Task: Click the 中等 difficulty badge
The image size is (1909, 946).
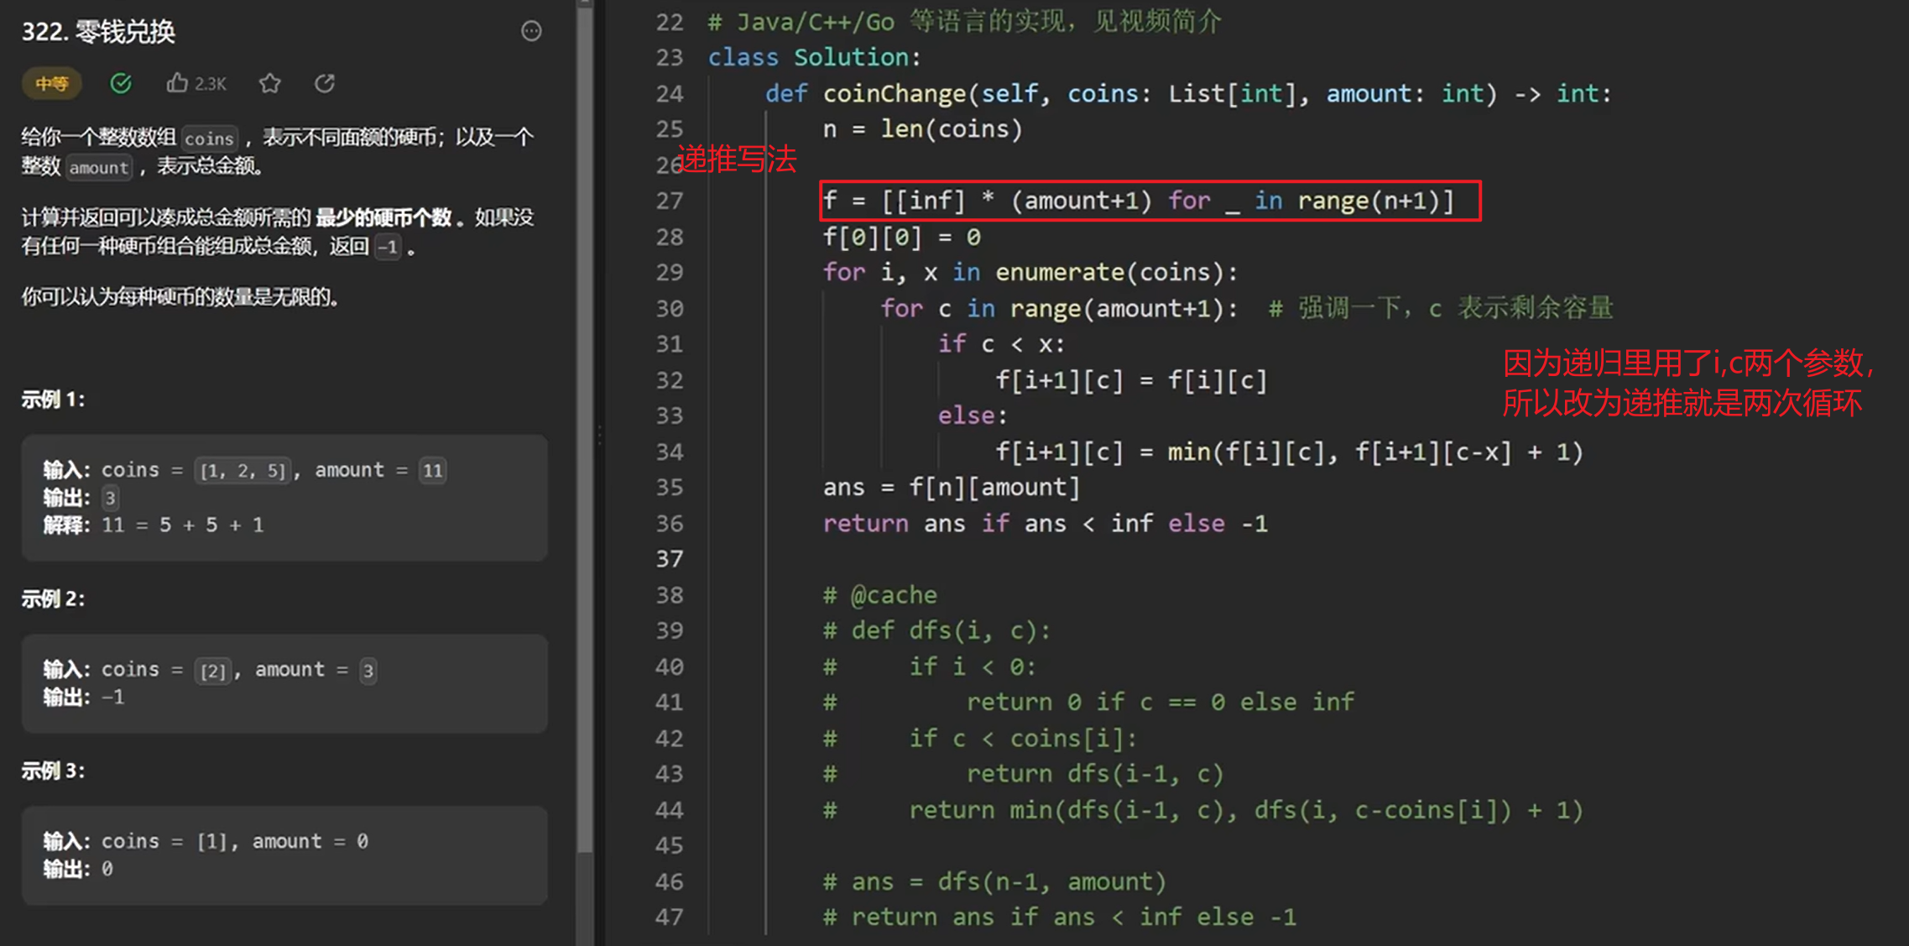Action: [x=52, y=84]
